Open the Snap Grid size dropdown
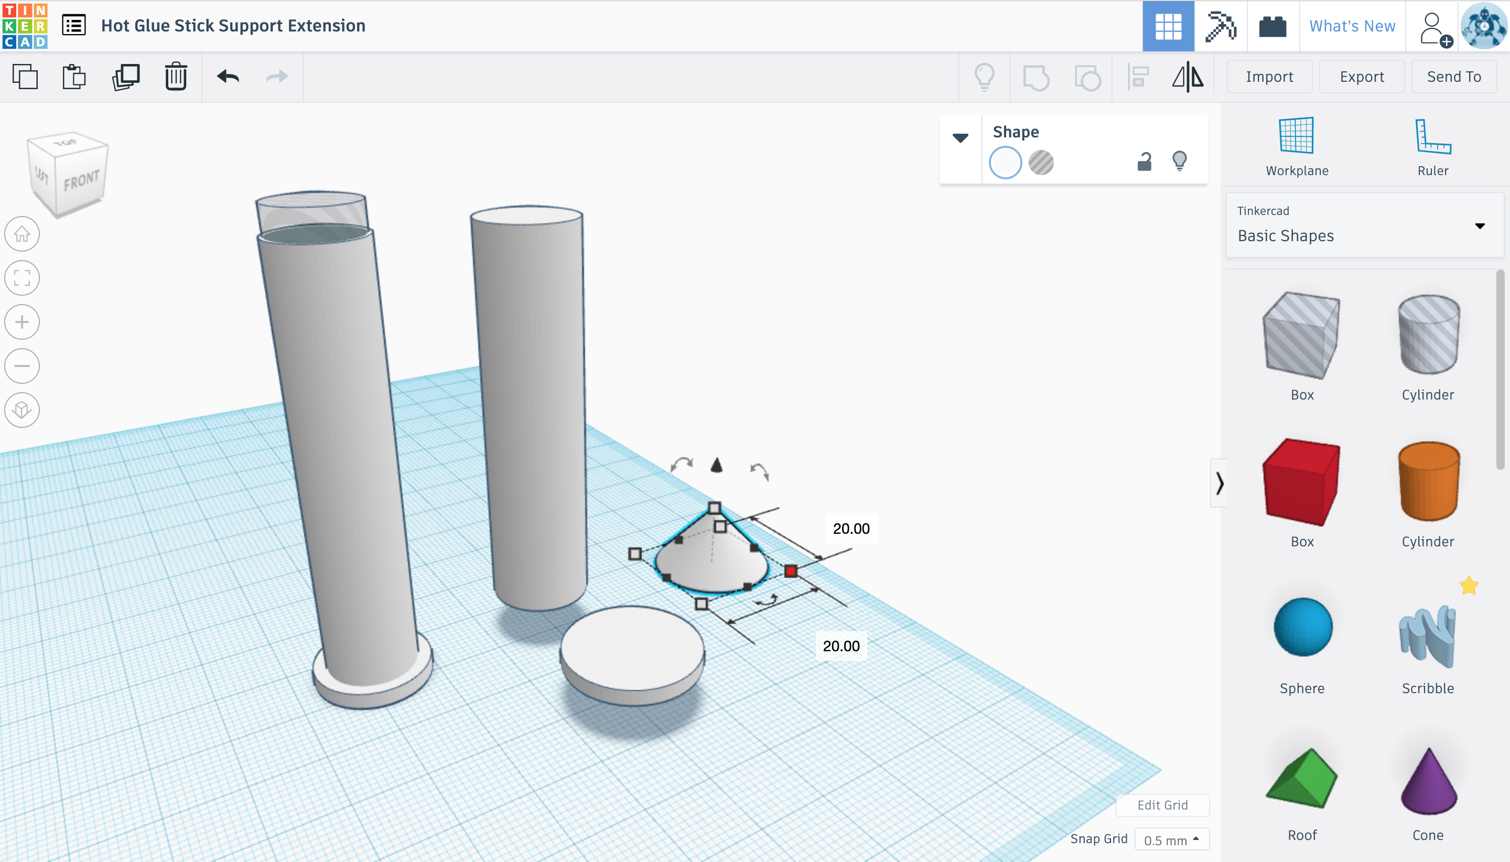The width and height of the screenshot is (1510, 862). point(1171,839)
